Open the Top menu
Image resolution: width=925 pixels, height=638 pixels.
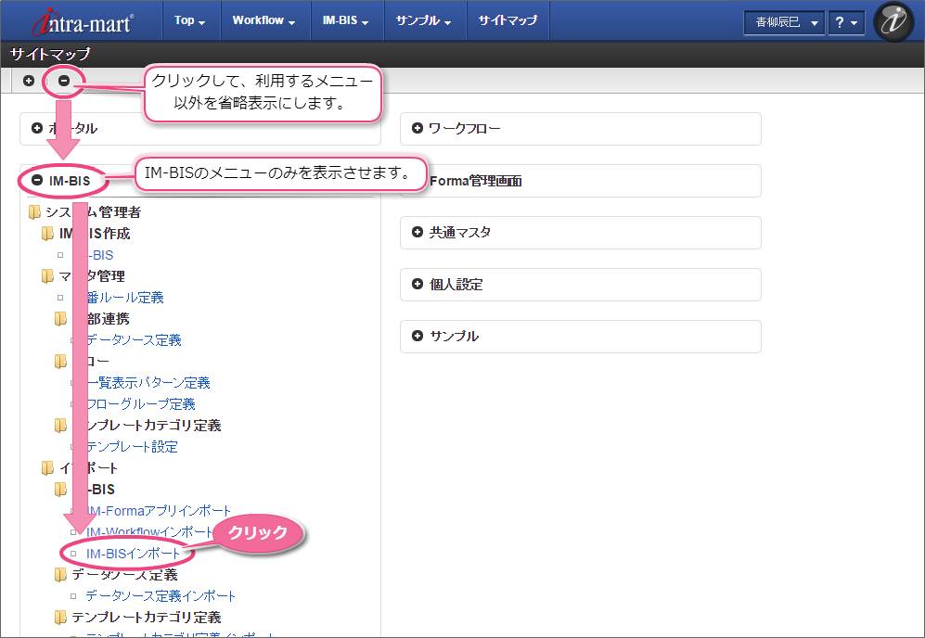pyautogui.click(x=190, y=20)
